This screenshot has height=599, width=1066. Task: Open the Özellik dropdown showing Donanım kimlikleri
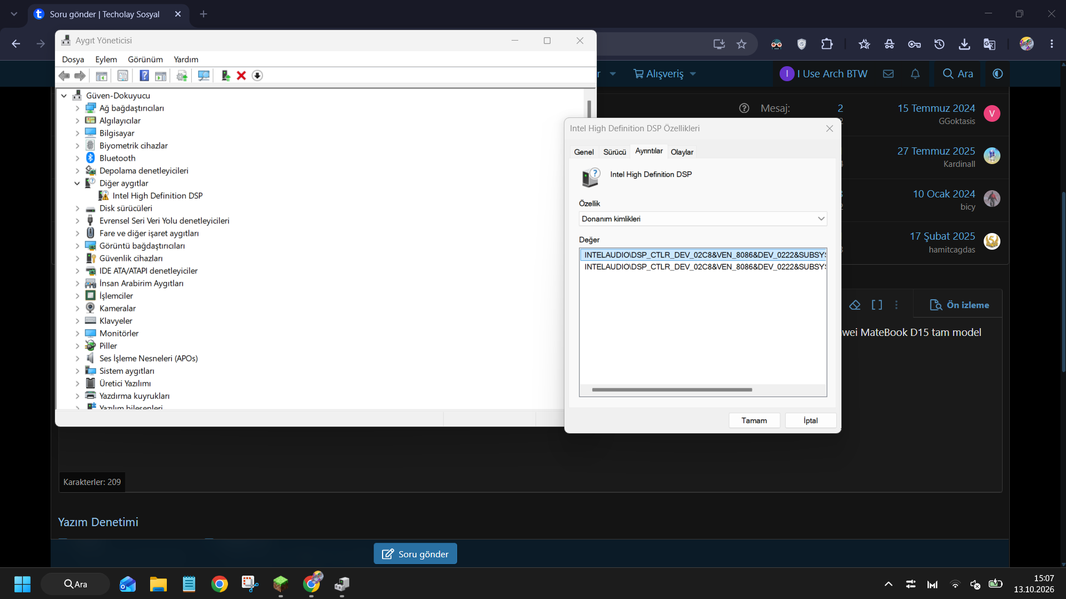pos(703,219)
